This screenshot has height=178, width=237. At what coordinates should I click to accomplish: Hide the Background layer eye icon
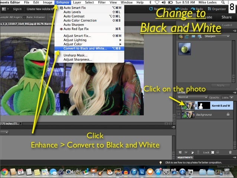tap(179, 114)
